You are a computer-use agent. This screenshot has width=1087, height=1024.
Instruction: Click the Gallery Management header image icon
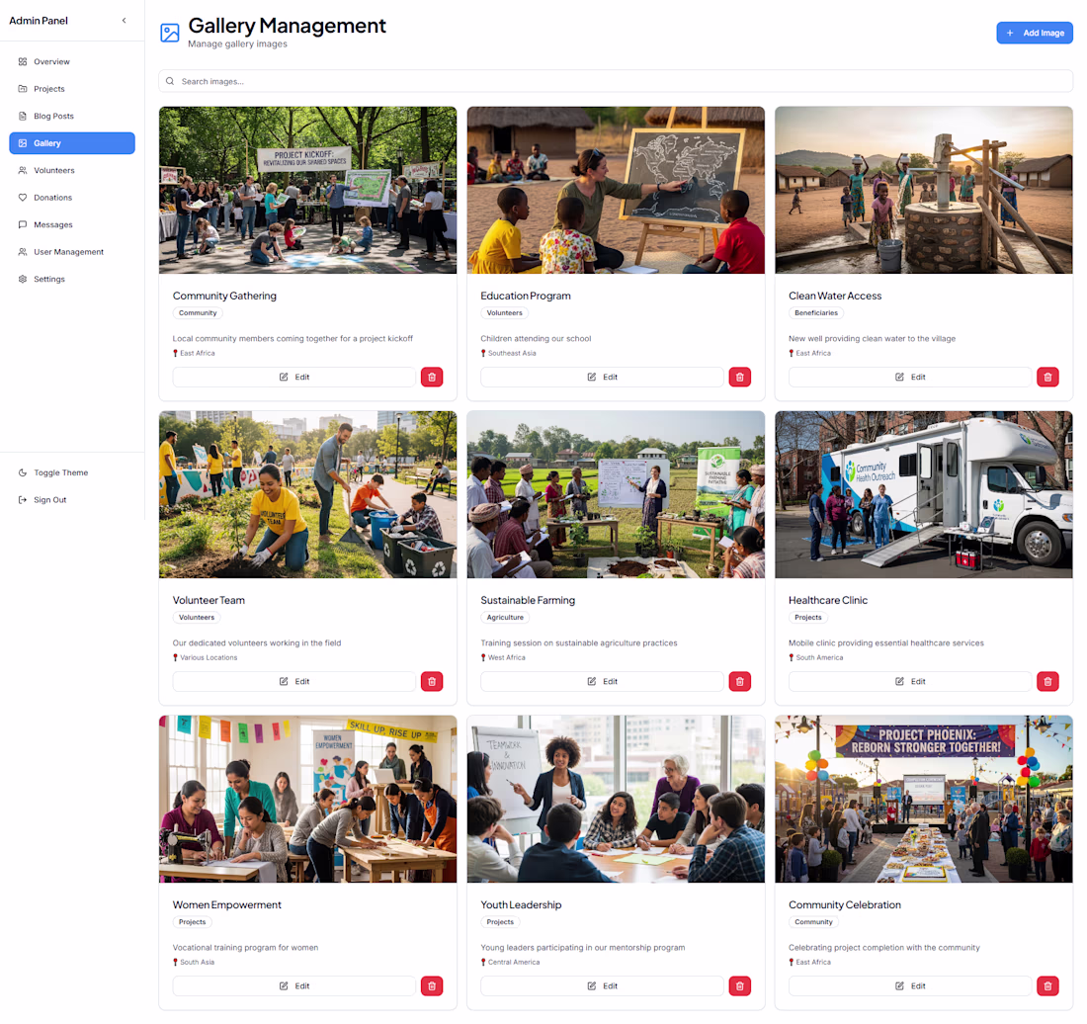(170, 33)
